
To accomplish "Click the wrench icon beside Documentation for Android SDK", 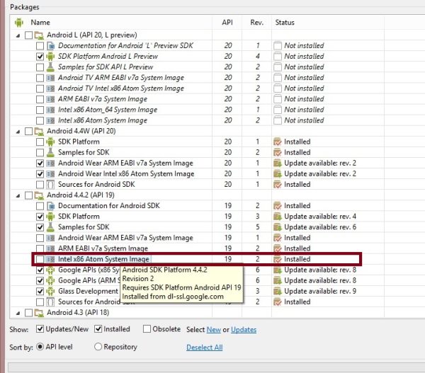I will (50, 206).
